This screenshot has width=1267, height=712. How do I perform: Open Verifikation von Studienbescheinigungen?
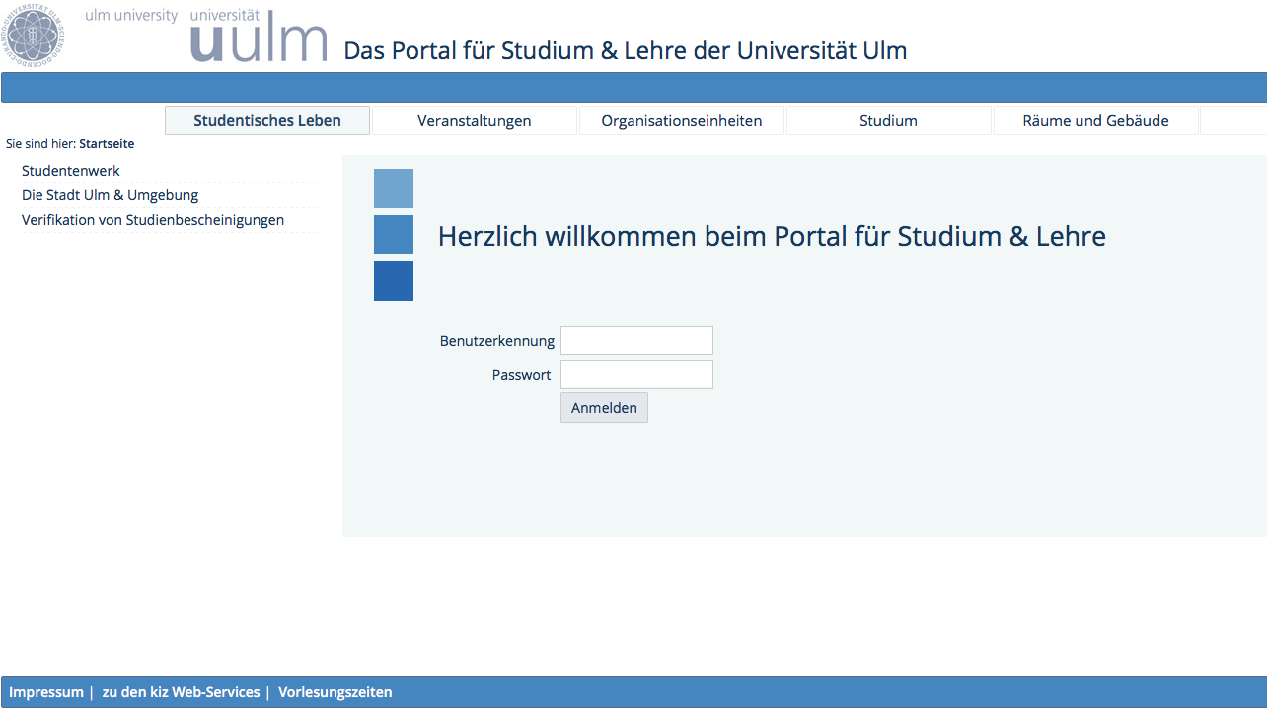153,219
